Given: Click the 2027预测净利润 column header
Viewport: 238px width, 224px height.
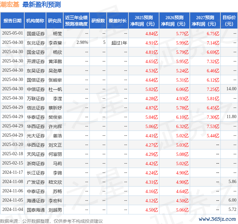Looking at the screenshot, I should 205,21.
